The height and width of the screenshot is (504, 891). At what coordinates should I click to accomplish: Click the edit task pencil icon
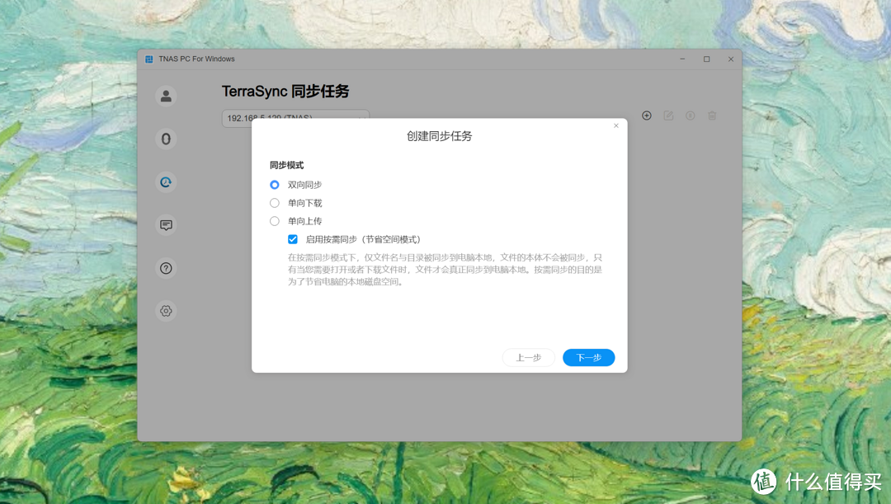click(x=668, y=115)
